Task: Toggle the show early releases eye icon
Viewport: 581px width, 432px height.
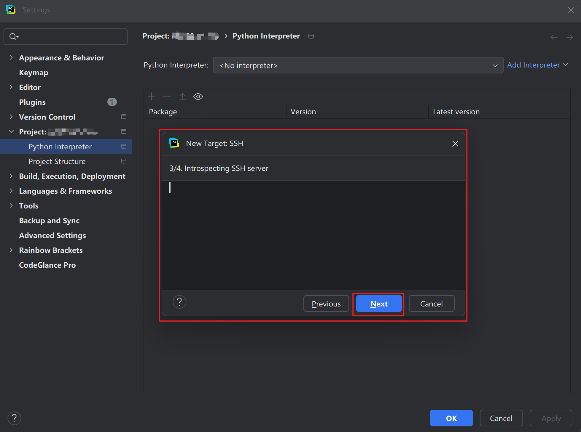Action: coord(198,97)
